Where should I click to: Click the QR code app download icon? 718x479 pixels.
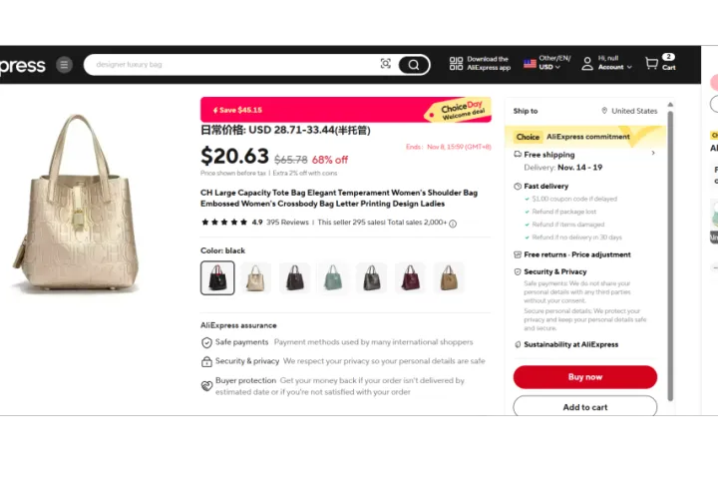(x=456, y=64)
